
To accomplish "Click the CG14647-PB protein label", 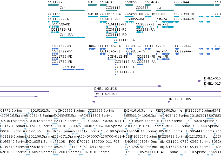I will tap(155, 46).
